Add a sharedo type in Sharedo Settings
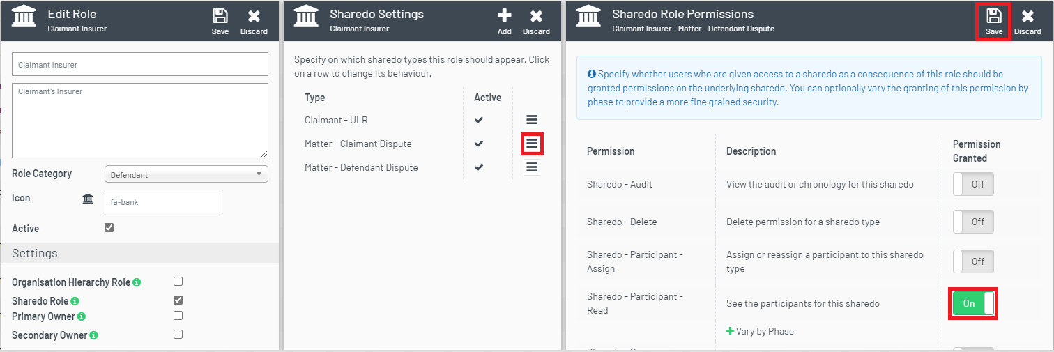The image size is (1054, 352). click(504, 22)
